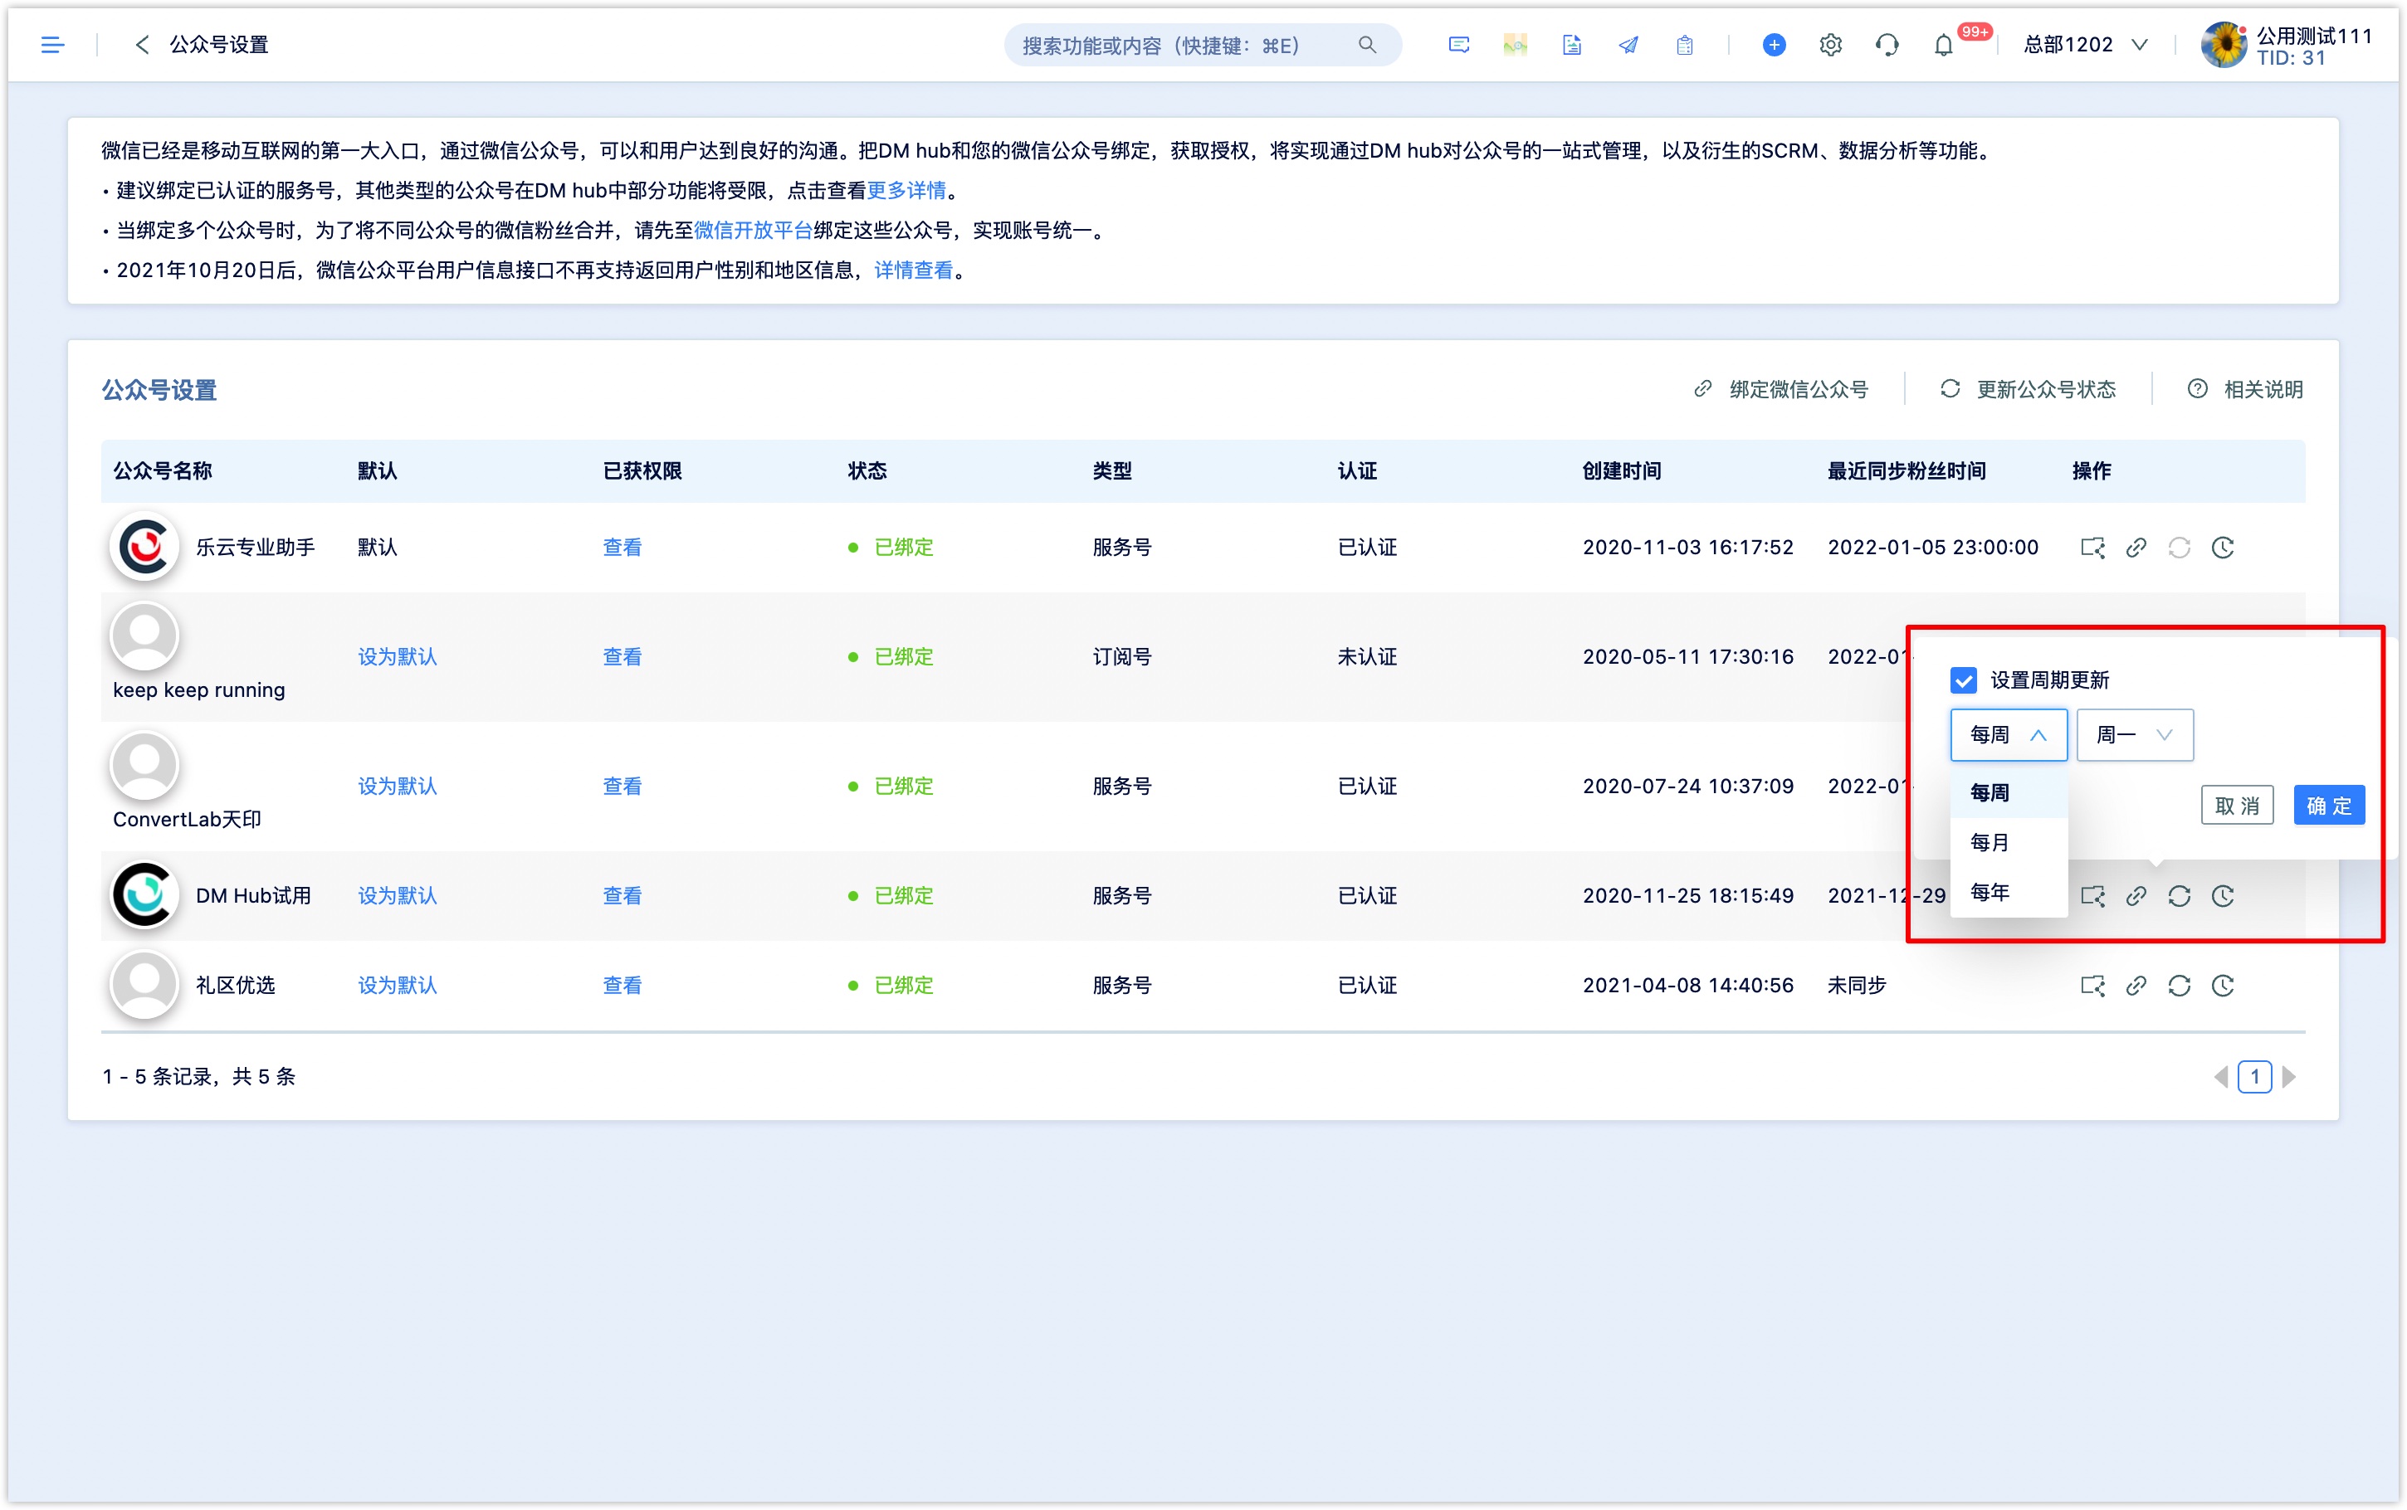Click 更新公众号状态 button
This screenshot has width=2407, height=1510.
(x=2029, y=389)
